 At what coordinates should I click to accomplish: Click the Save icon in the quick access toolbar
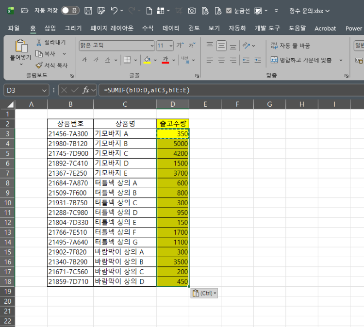[88, 10]
